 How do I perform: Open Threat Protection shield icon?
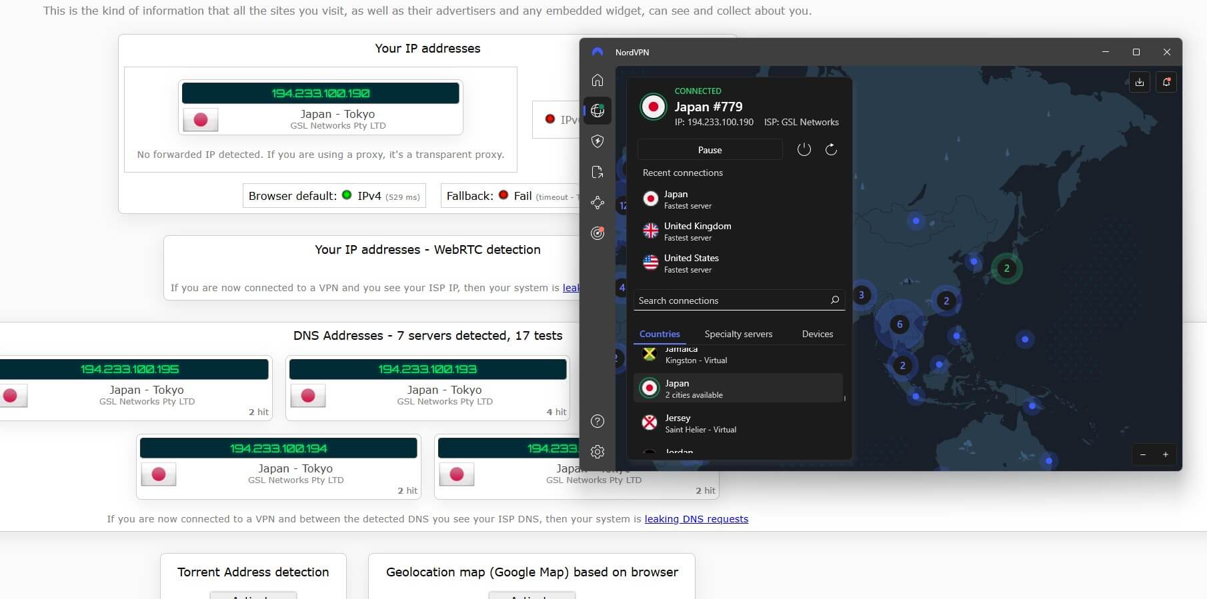tap(597, 141)
